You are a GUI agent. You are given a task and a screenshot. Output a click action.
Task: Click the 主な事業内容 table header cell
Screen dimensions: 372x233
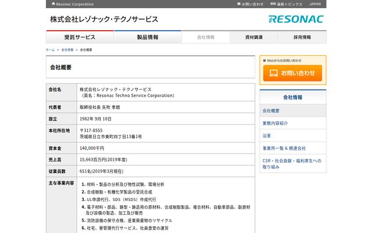[62, 205]
